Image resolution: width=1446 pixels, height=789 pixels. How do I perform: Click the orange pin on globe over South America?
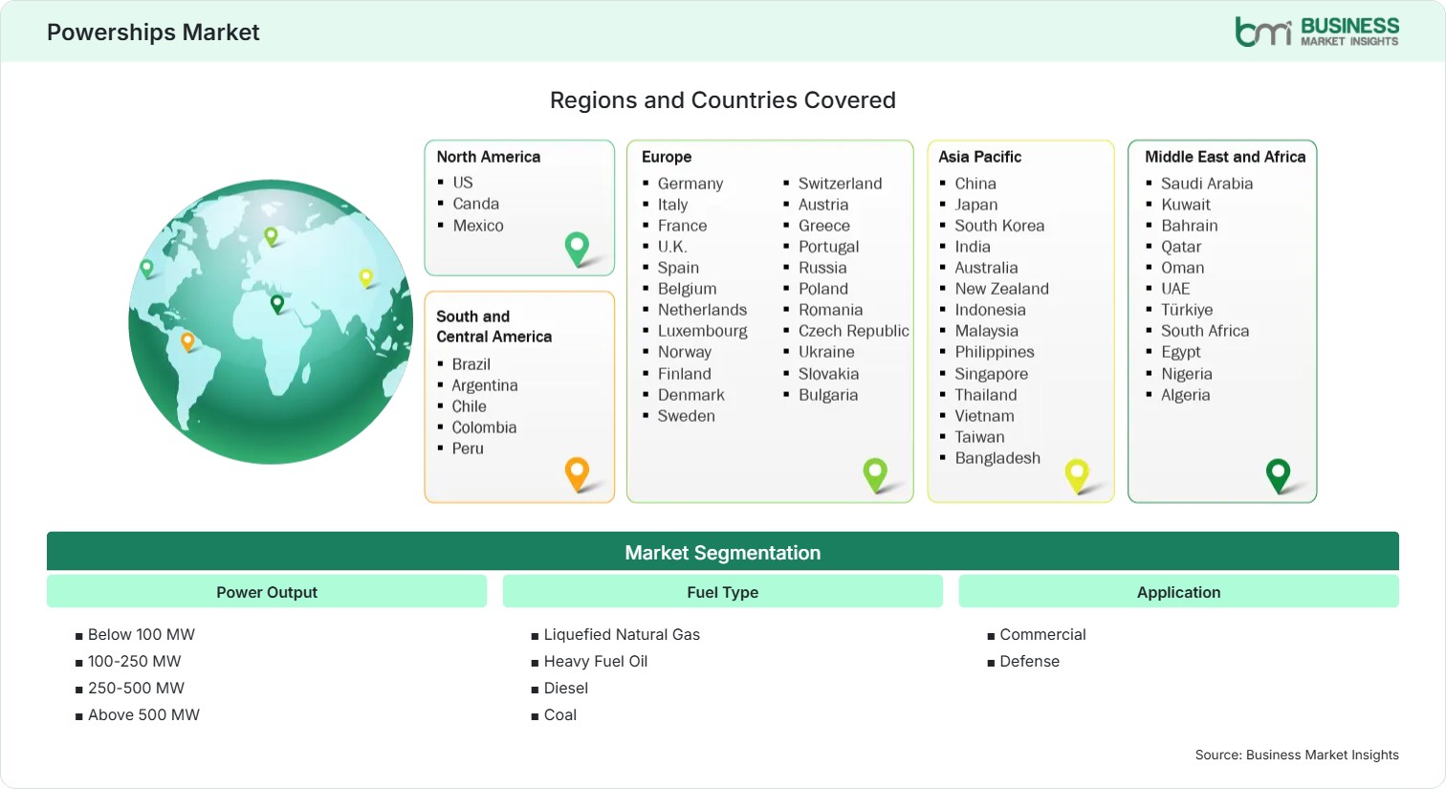pyautogui.click(x=187, y=341)
